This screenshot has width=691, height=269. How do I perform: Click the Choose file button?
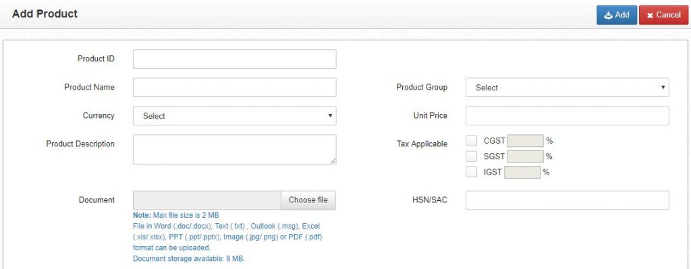coord(308,200)
